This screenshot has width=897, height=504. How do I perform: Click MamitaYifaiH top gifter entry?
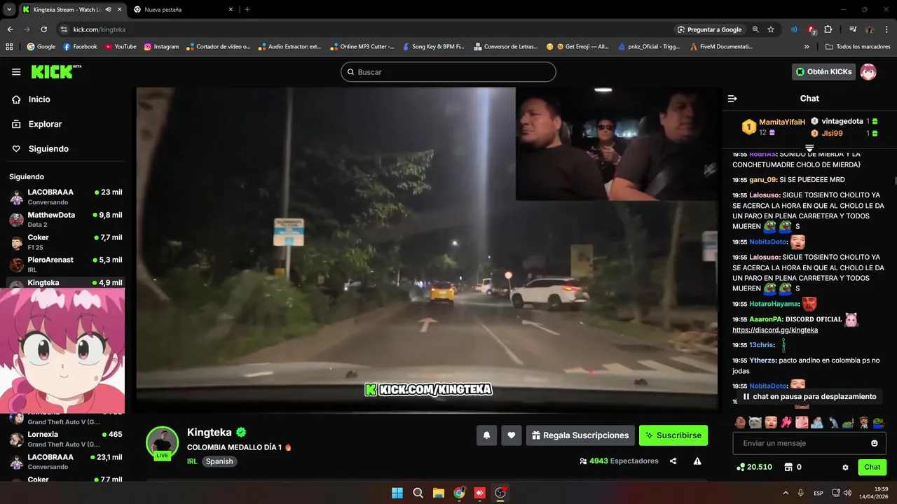tap(774, 127)
